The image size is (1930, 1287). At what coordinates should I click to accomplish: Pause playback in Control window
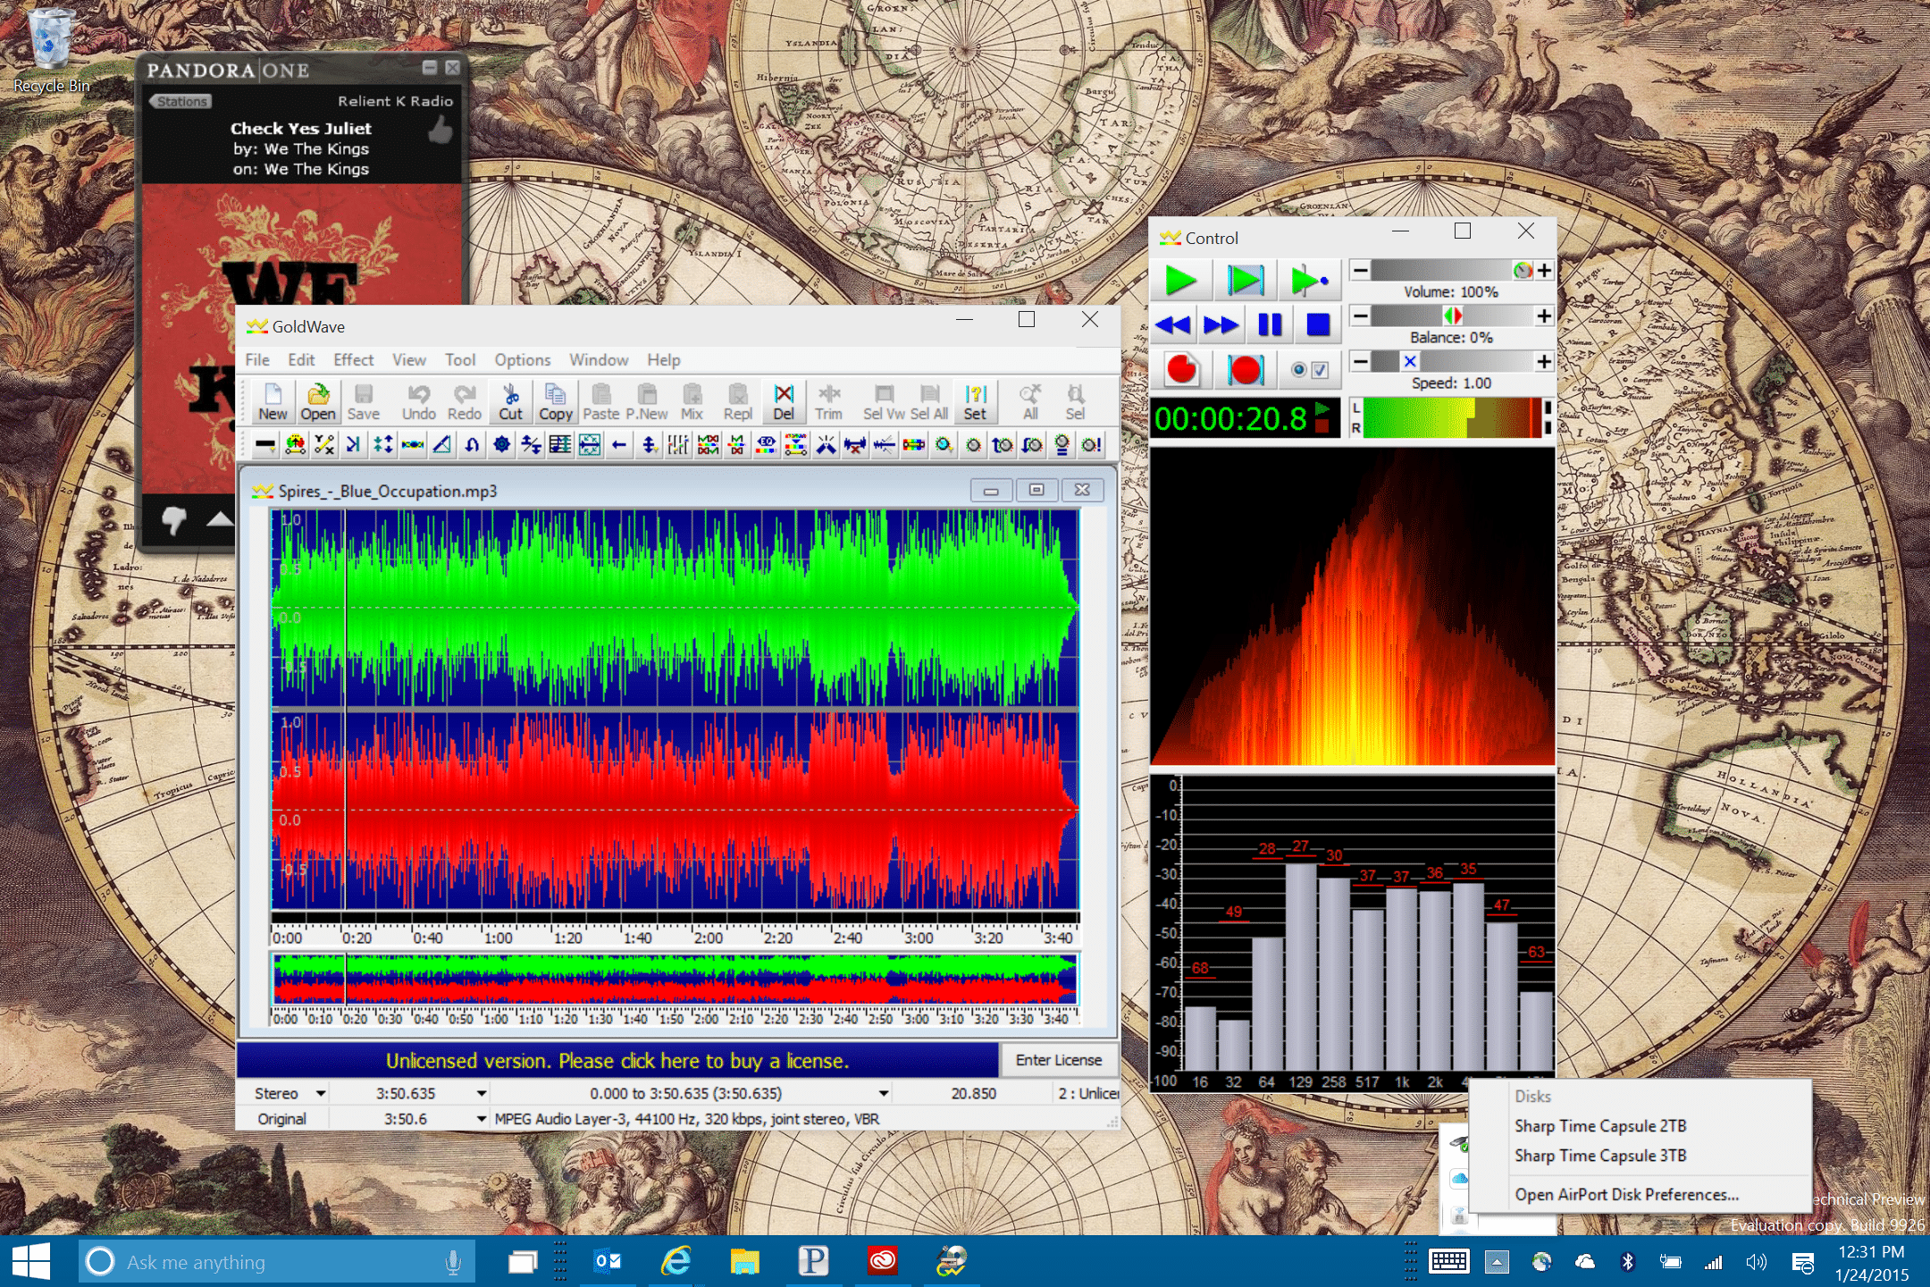(1270, 324)
